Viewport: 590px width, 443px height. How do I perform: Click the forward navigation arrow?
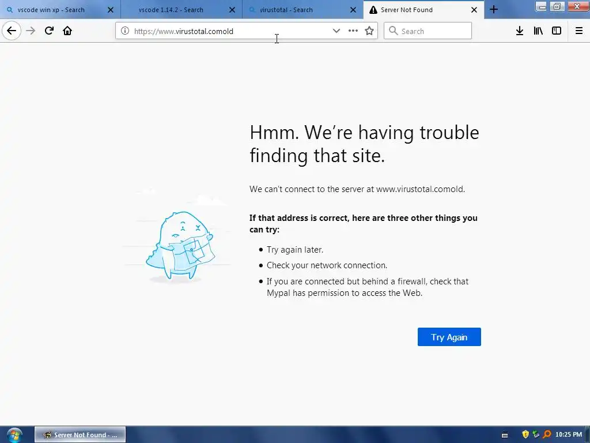(31, 31)
